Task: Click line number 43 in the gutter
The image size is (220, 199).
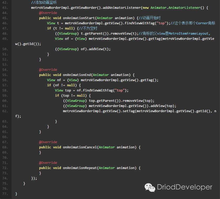Action: pos(5,8)
